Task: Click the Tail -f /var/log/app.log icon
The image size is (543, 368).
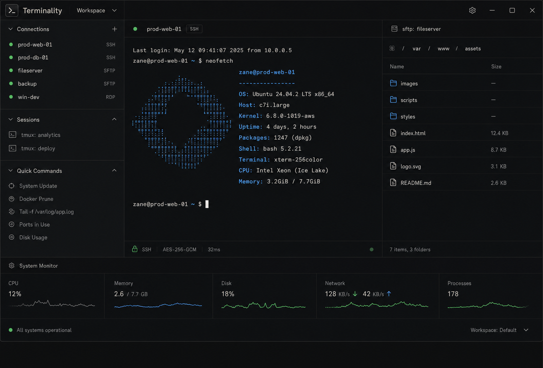Action: pyautogui.click(x=11, y=212)
